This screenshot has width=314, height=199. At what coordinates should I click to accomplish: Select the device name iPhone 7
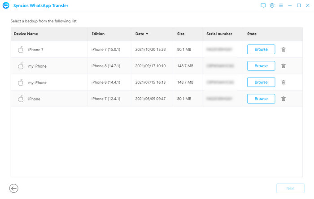tap(35, 50)
